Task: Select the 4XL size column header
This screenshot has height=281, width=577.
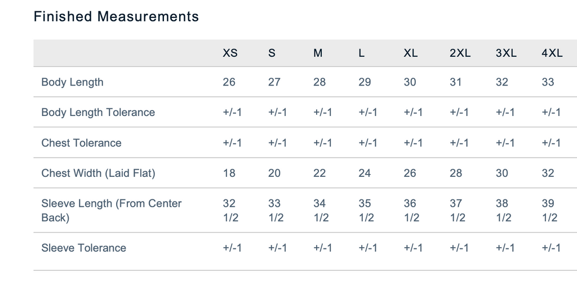Action: [552, 53]
